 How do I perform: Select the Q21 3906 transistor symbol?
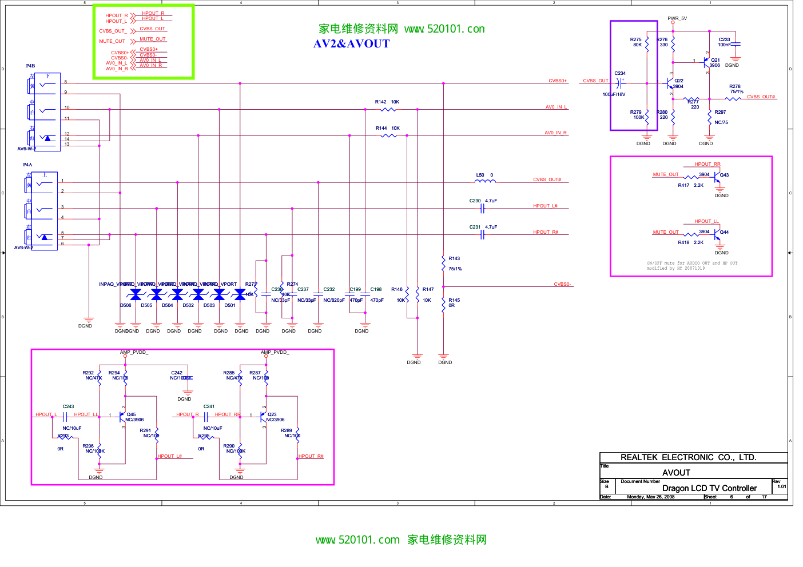(x=707, y=62)
